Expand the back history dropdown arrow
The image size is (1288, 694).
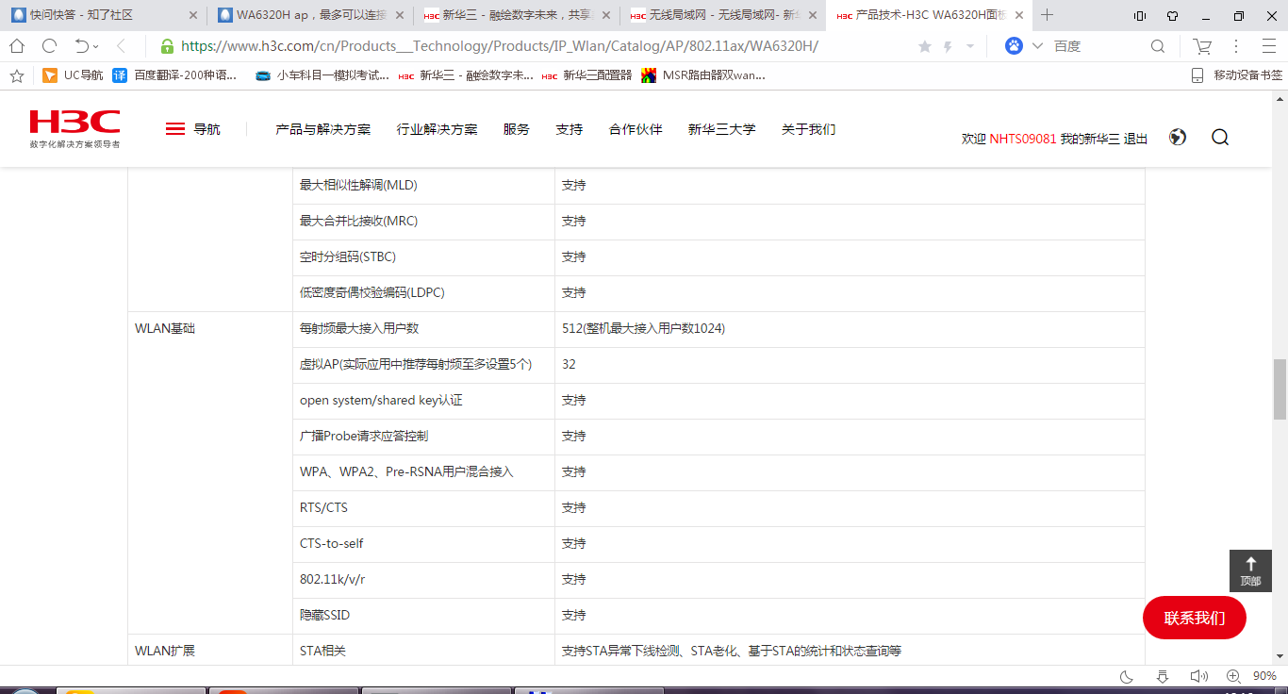coord(96,46)
